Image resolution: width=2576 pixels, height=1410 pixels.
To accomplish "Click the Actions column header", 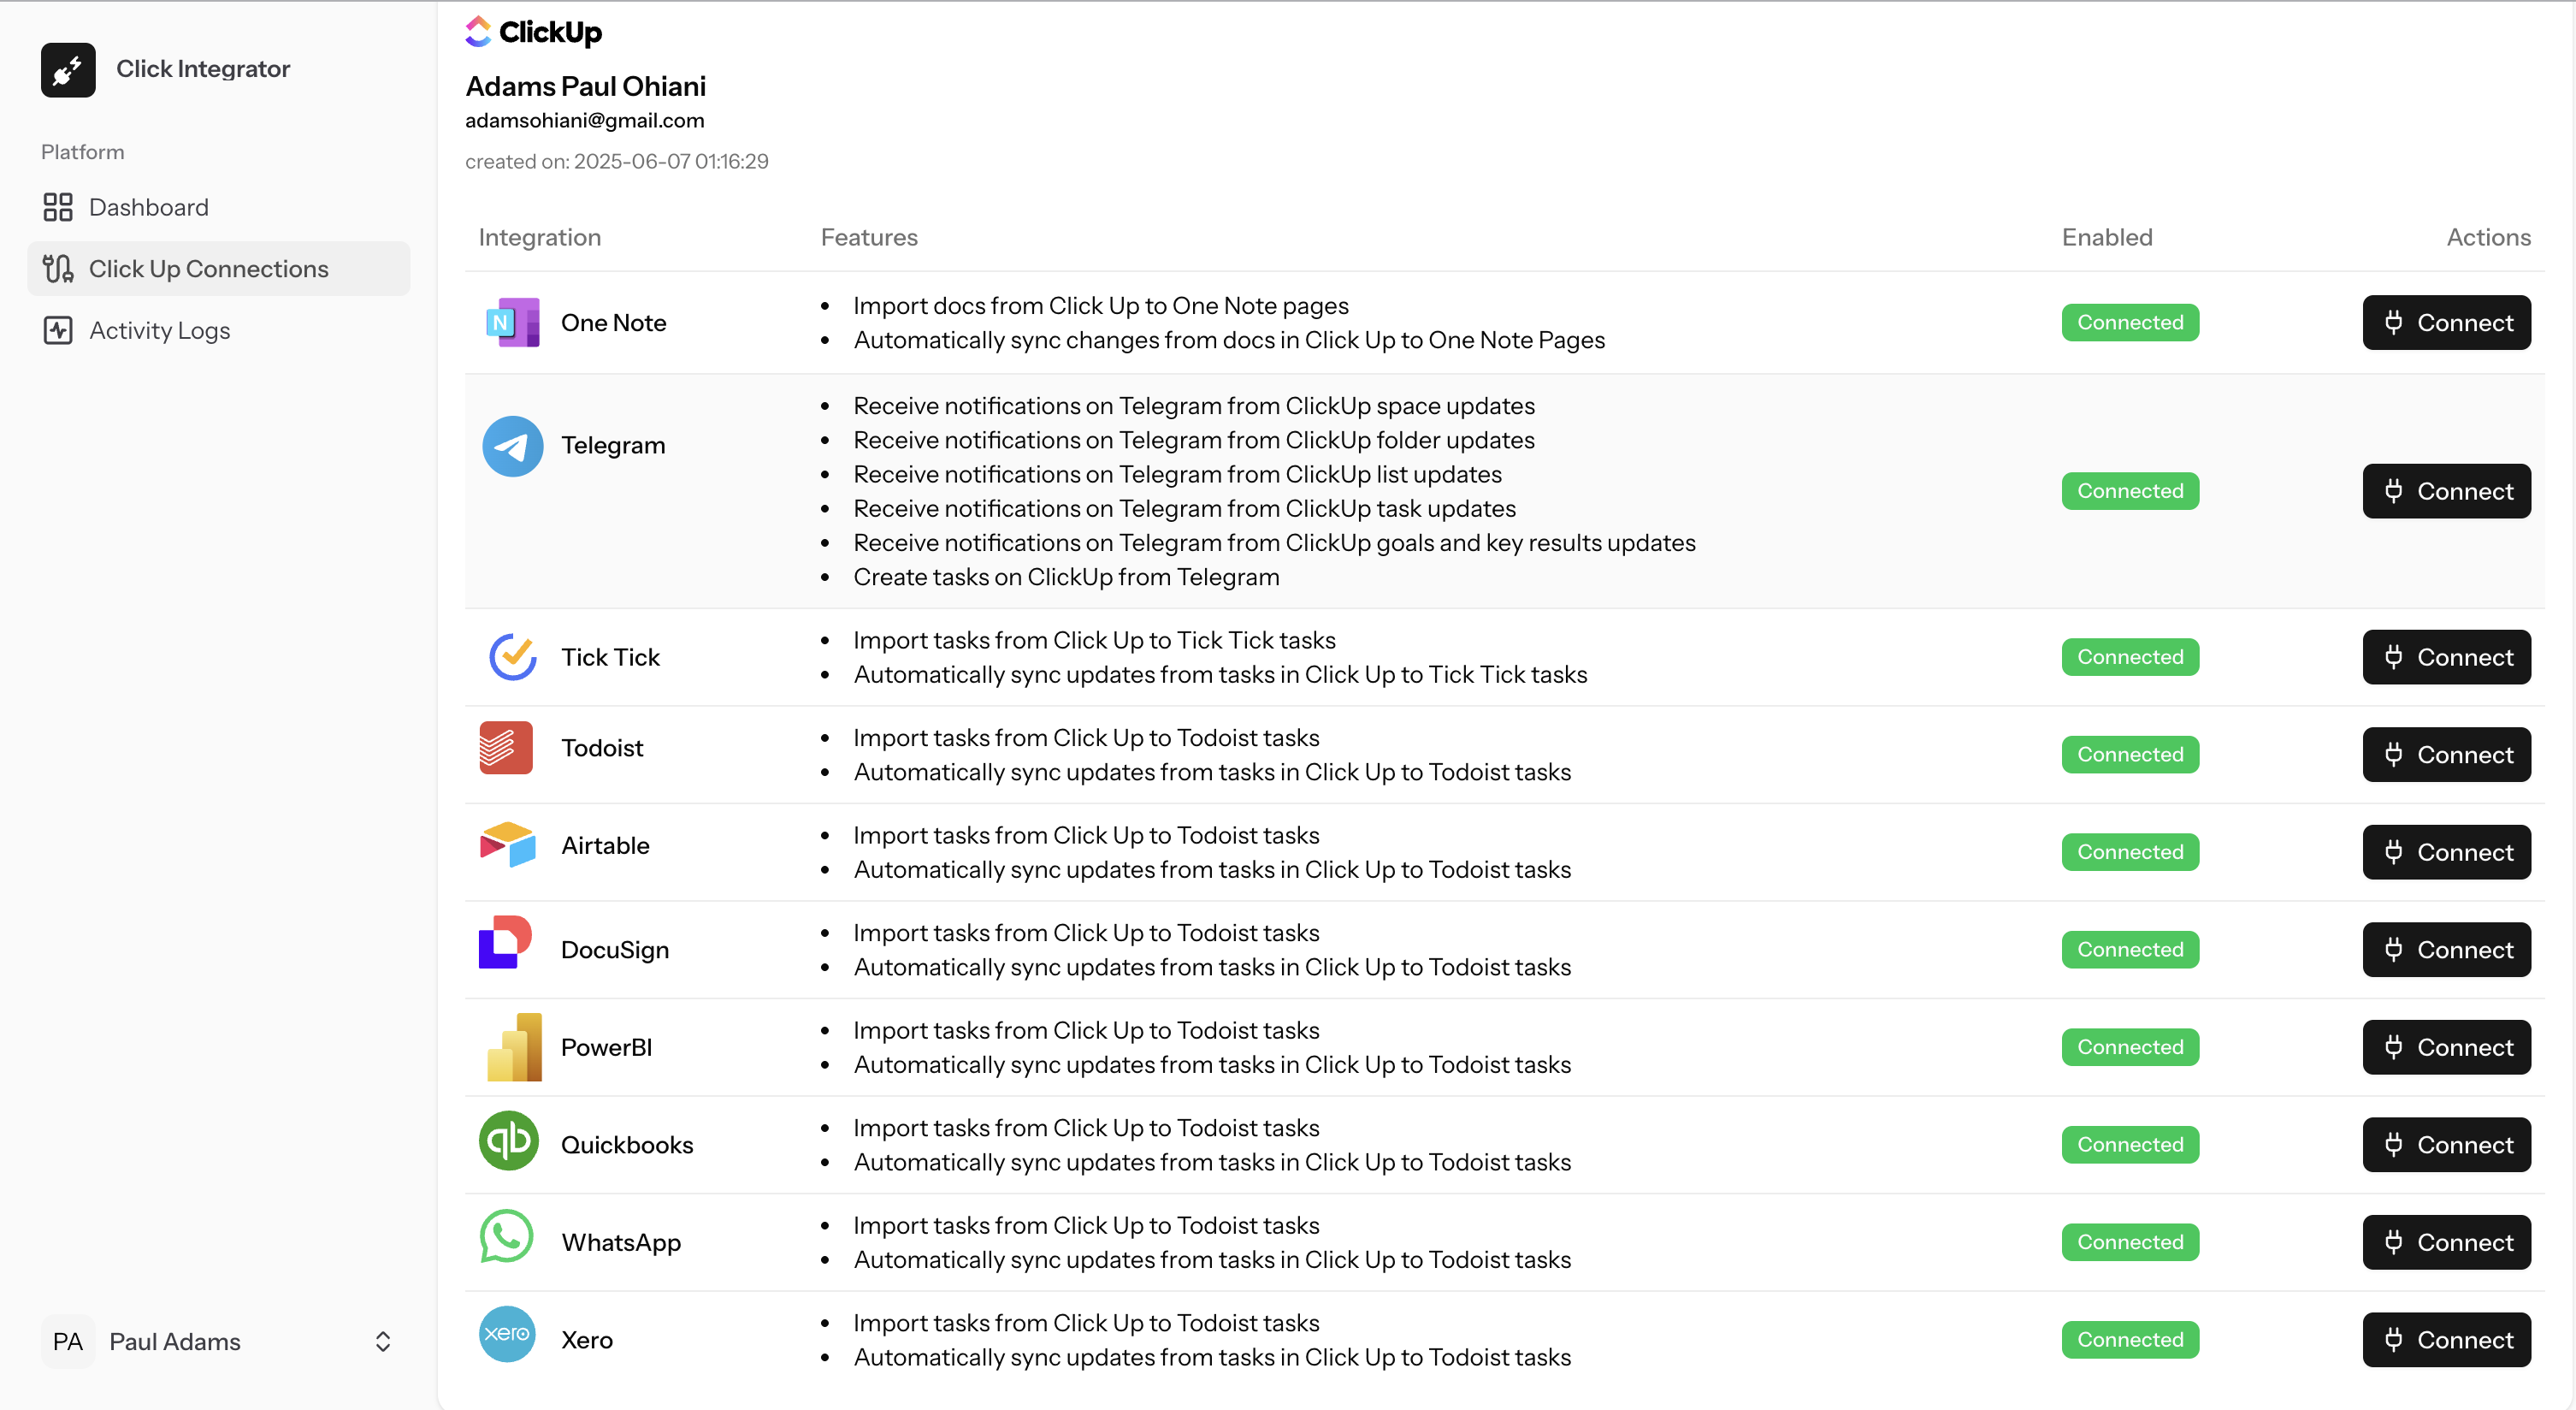I will [x=2488, y=237].
